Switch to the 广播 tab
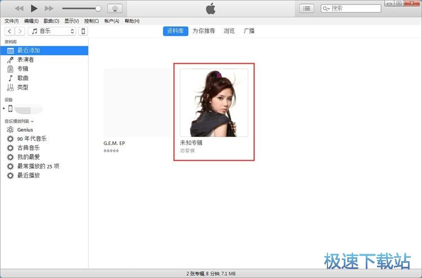The width and height of the screenshot is (422, 278). click(249, 31)
